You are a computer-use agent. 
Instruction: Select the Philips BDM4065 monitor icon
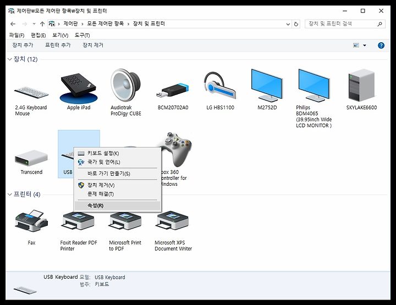pos(314,85)
